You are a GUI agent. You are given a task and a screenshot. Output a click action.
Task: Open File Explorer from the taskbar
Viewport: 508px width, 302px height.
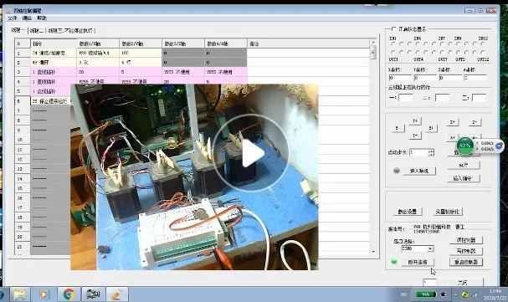pos(20,294)
